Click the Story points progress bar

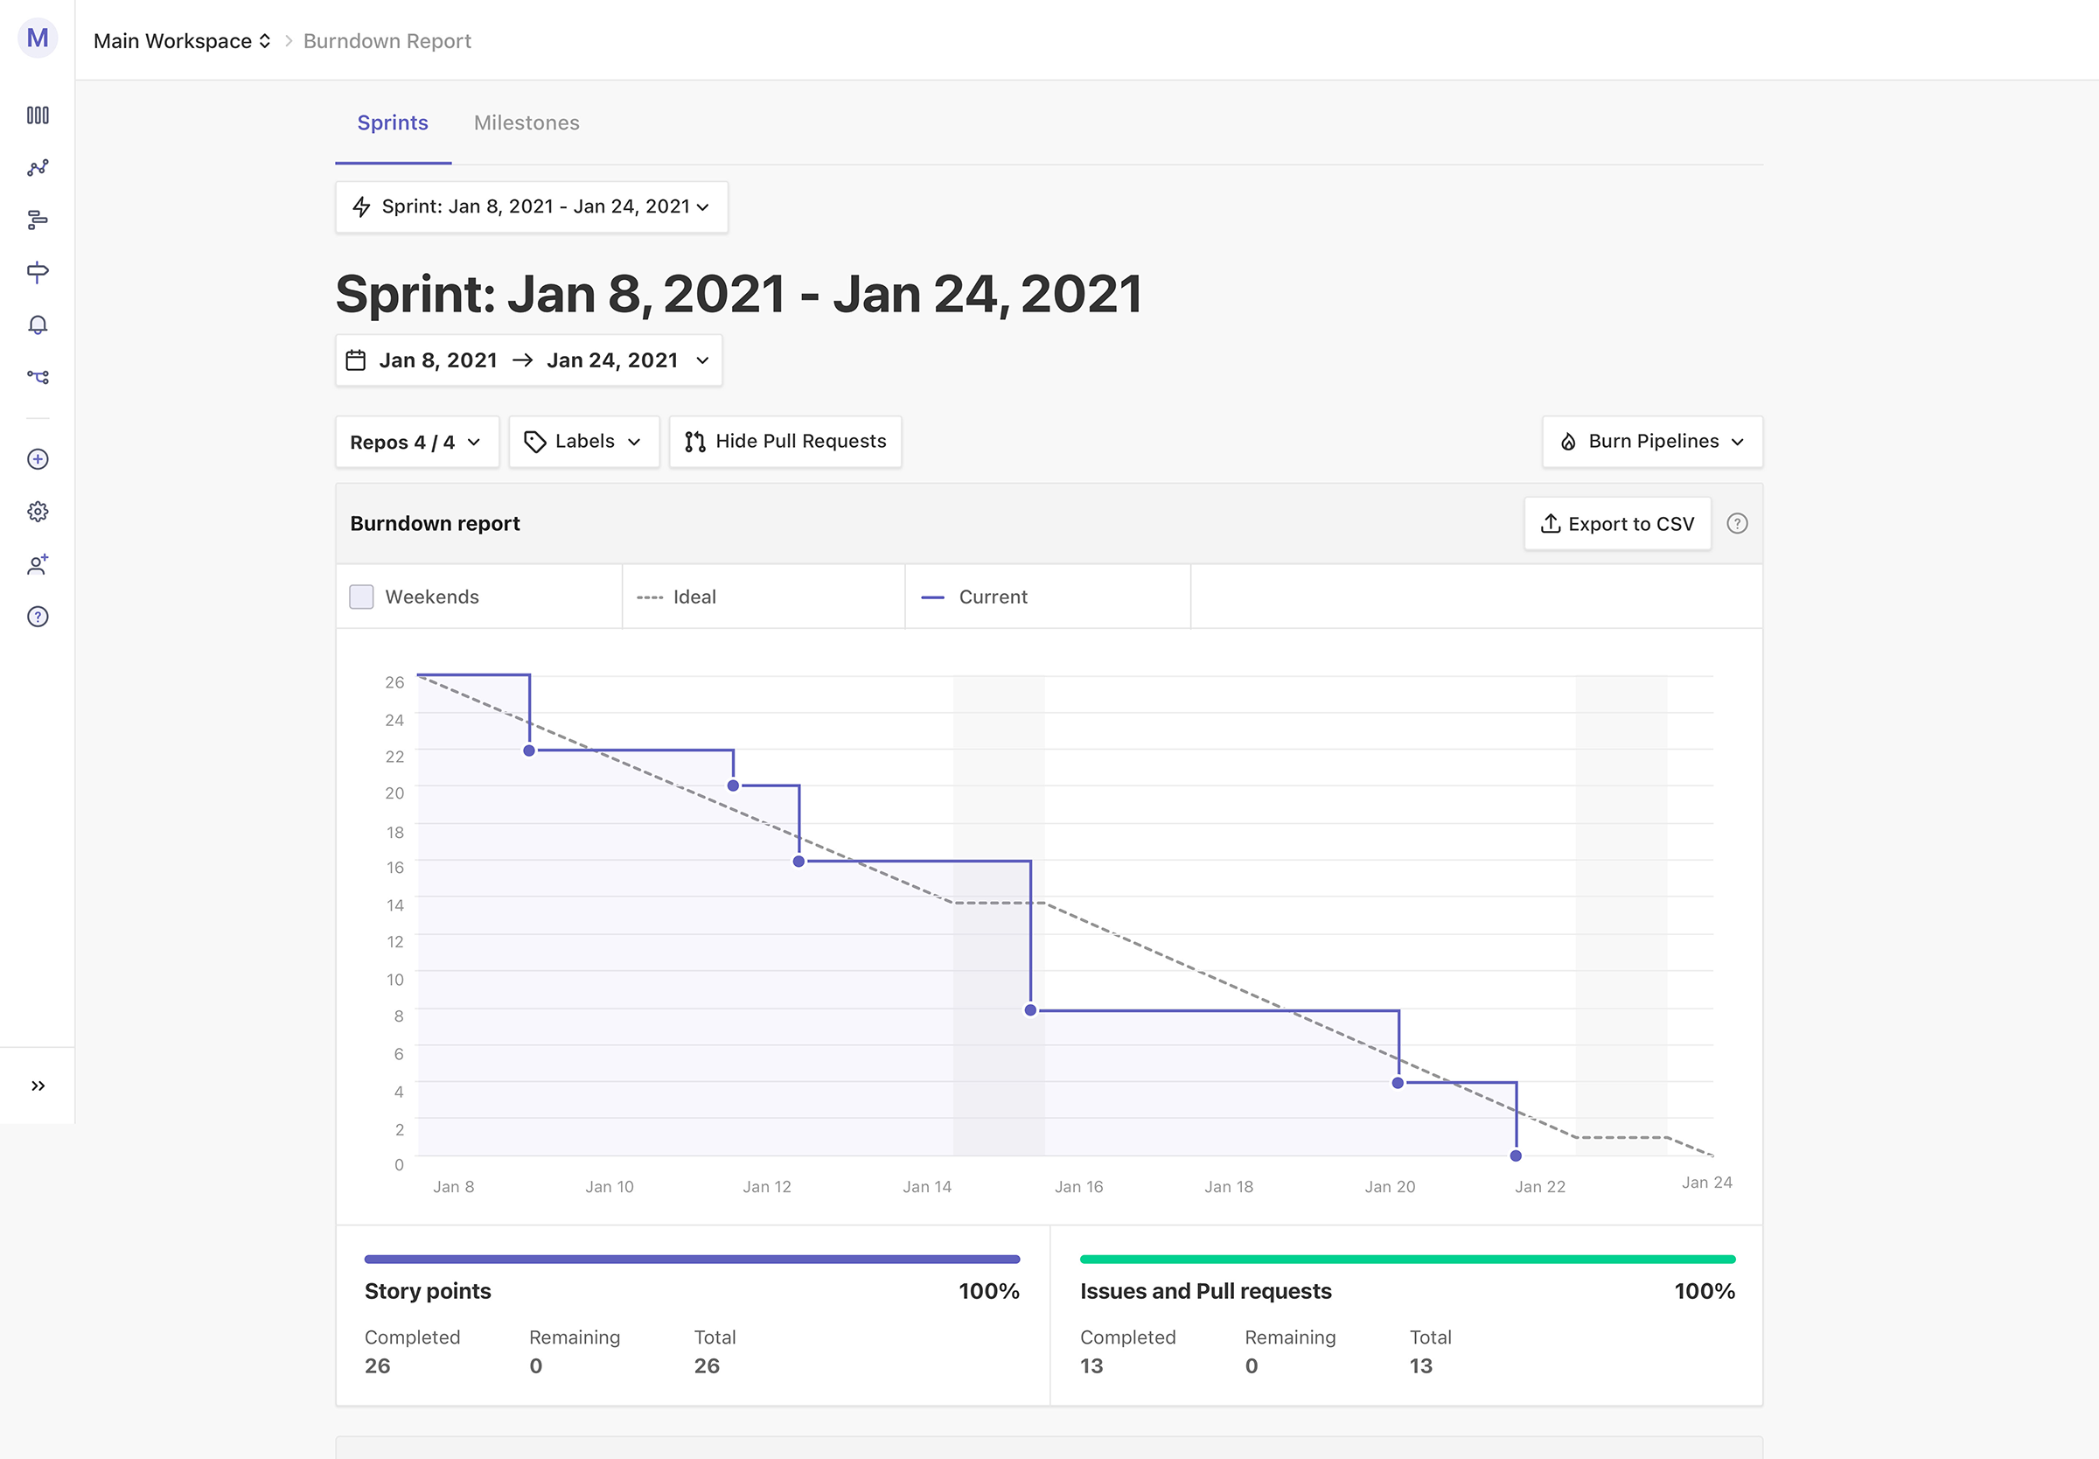pyautogui.click(x=692, y=1259)
